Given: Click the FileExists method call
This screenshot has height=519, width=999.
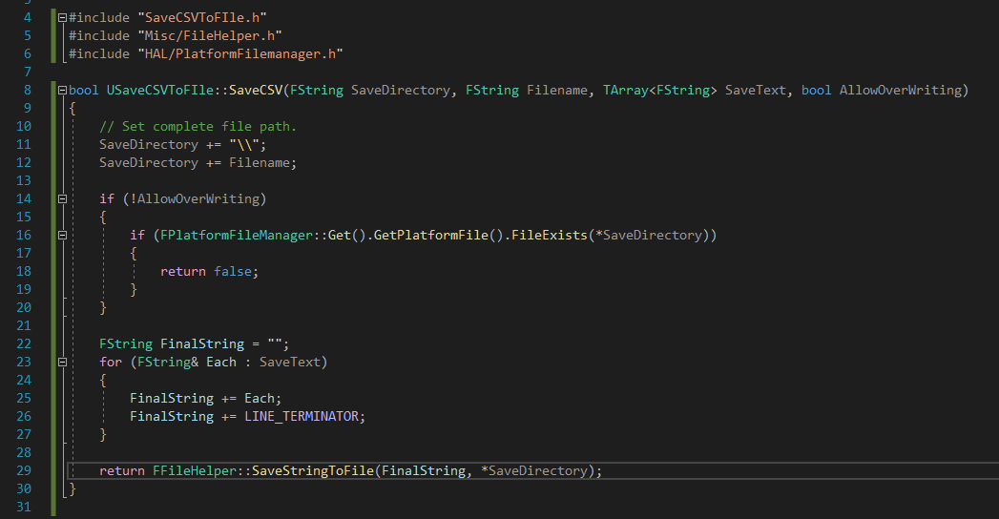Looking at the screenshot, I should click(x=549, y=236).
